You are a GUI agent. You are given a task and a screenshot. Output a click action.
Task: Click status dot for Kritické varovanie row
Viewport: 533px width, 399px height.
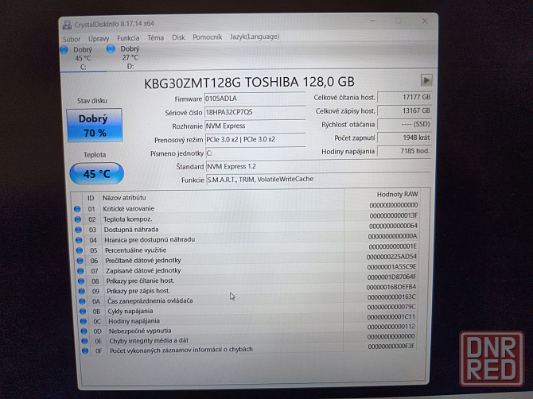[77, 209]
